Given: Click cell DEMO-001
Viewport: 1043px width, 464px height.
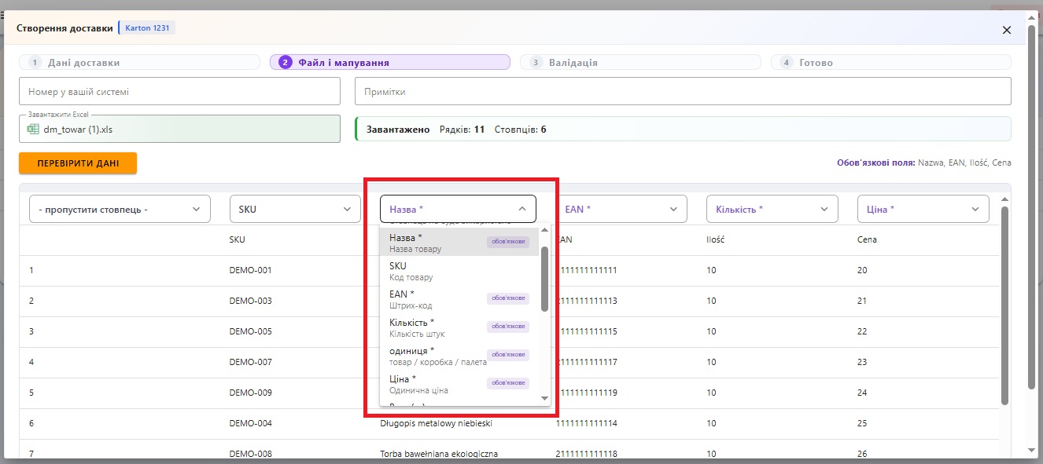Looking at the screenshot, I should click(250, 270).
